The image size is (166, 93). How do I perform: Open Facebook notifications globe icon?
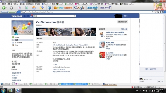click(31, 16)
